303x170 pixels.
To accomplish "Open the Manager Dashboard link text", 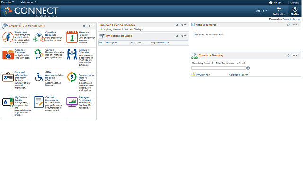I will coord(85,99).
